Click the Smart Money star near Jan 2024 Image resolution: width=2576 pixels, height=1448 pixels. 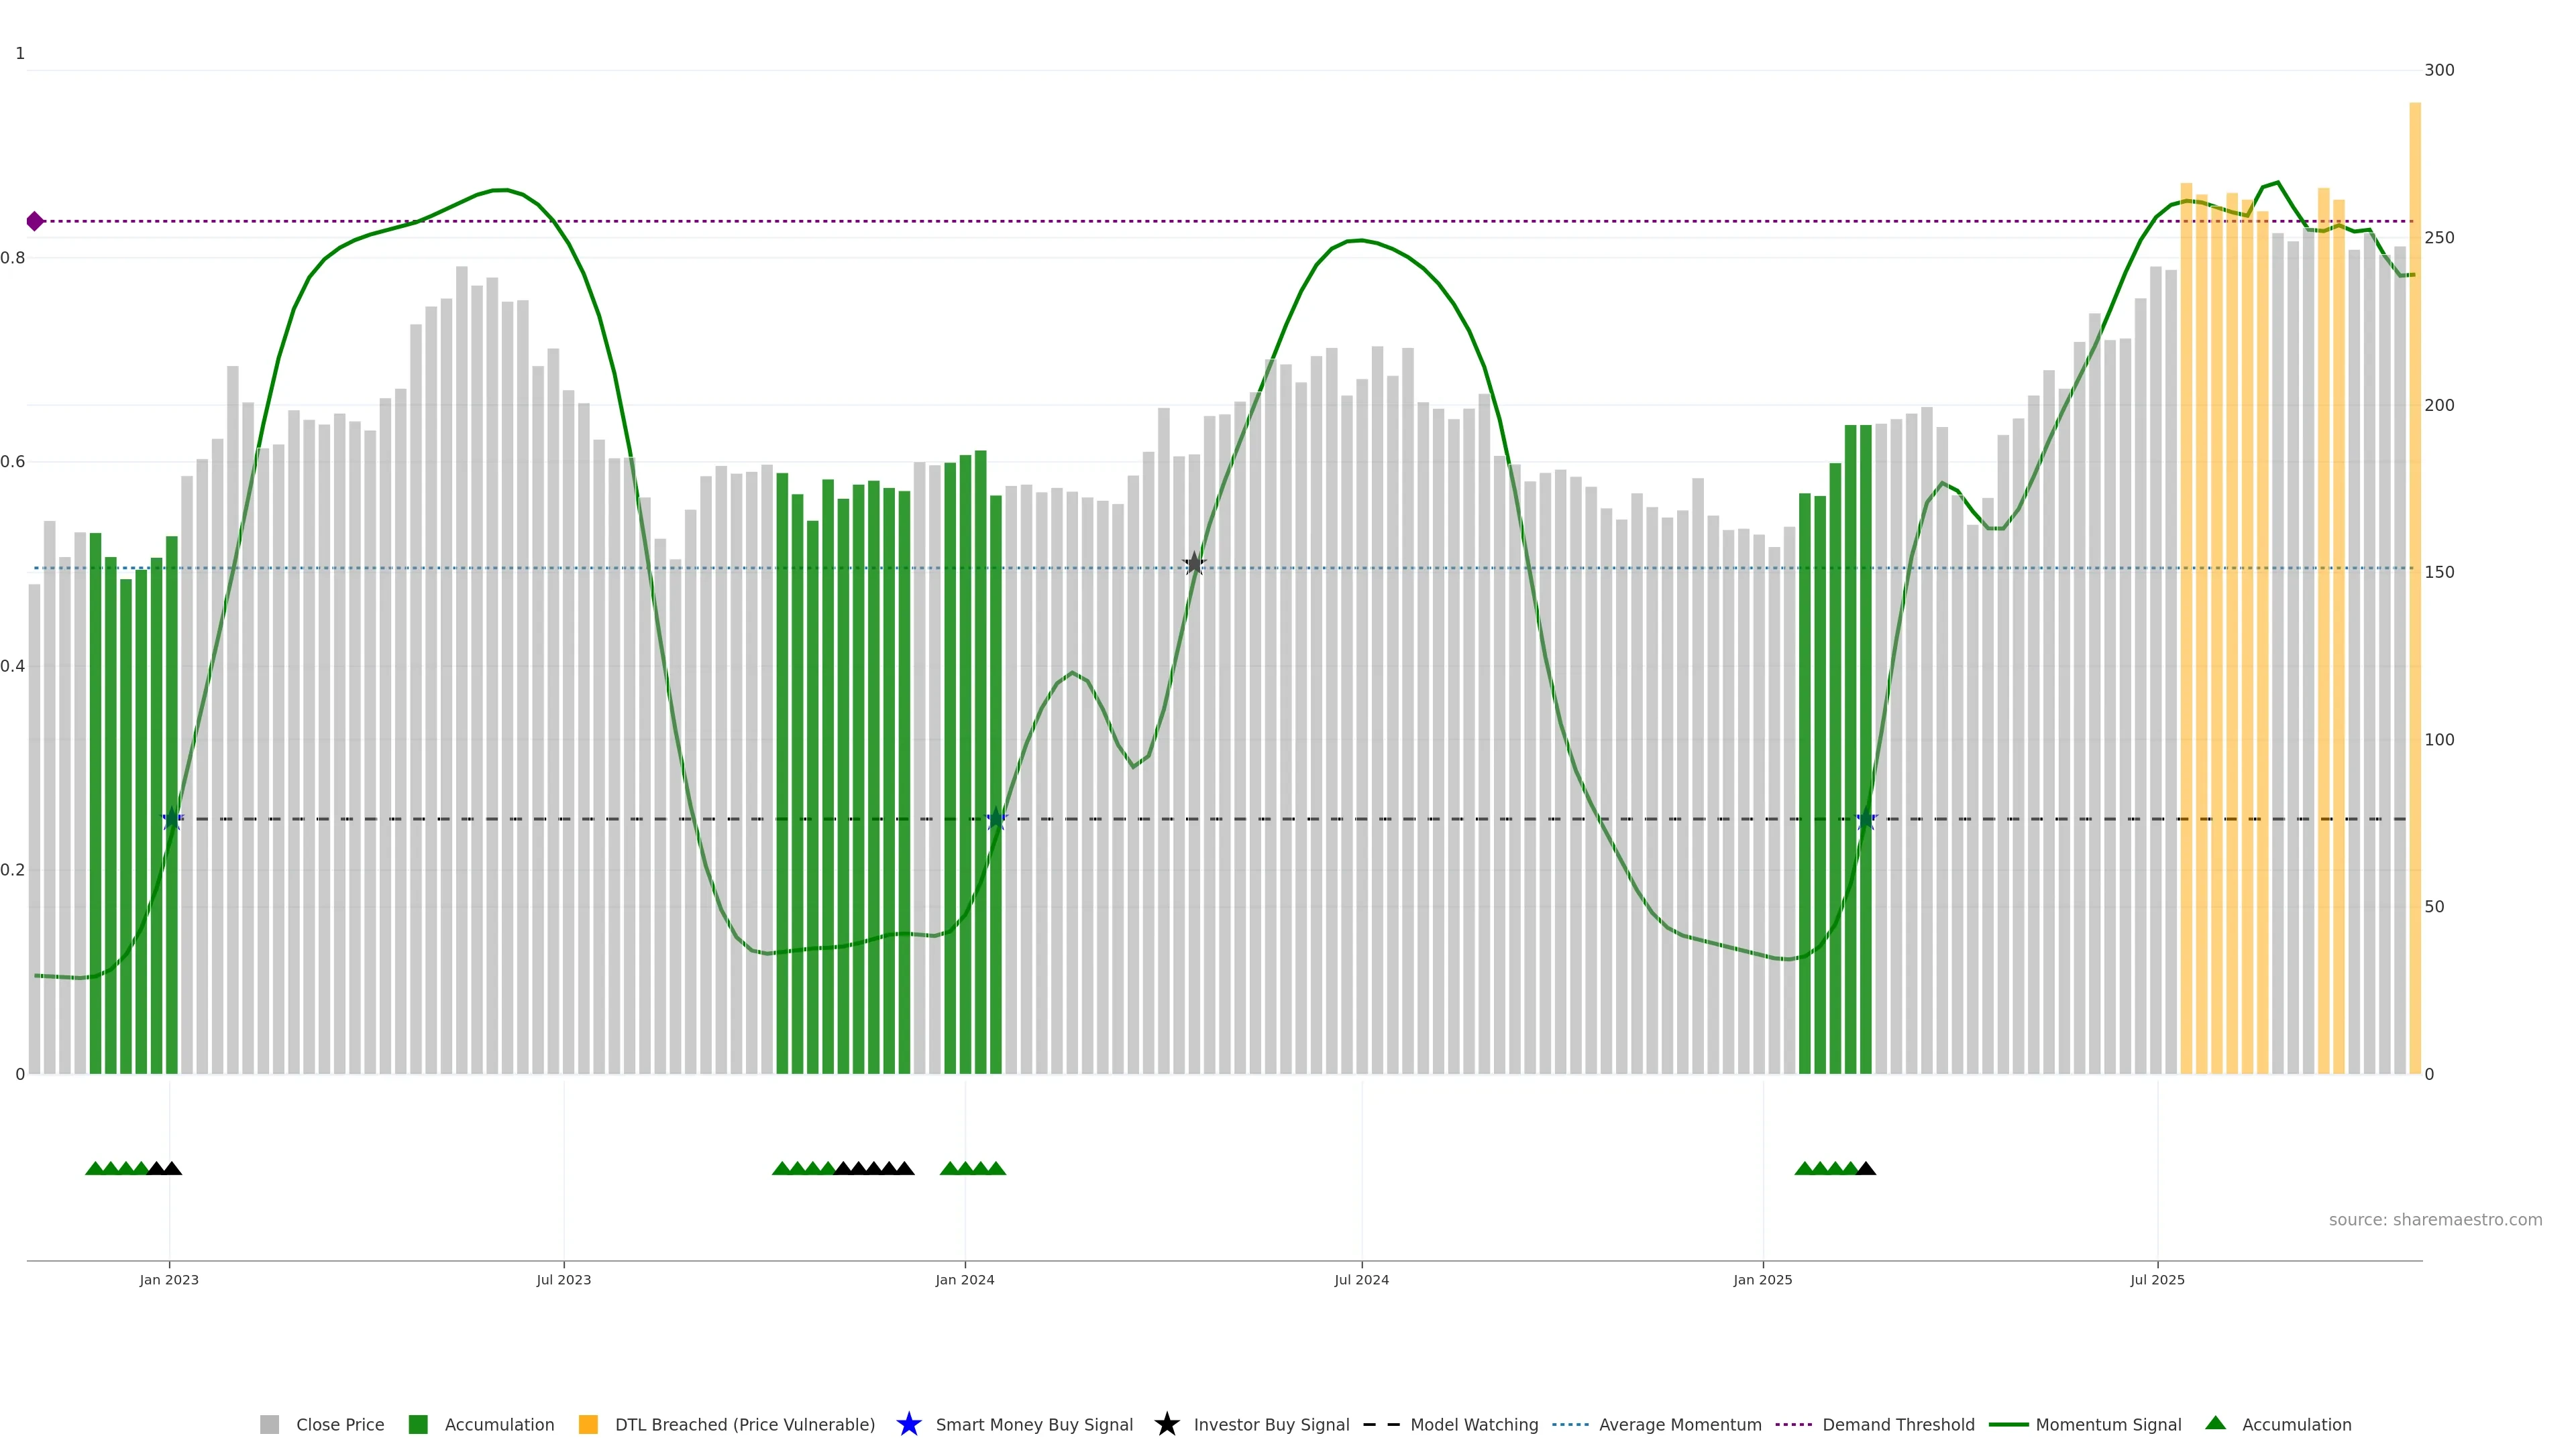[996, 819]
